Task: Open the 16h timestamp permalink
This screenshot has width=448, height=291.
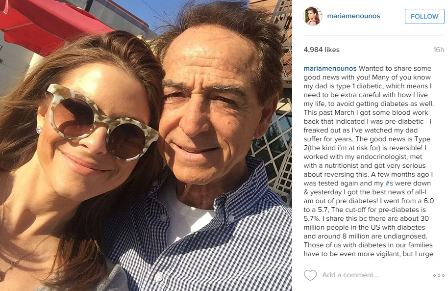Action: 439,50
